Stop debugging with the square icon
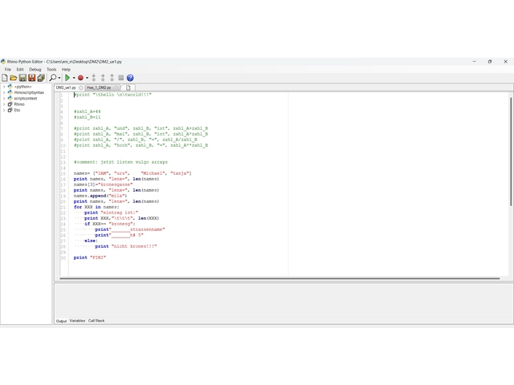 click(121, 78)
